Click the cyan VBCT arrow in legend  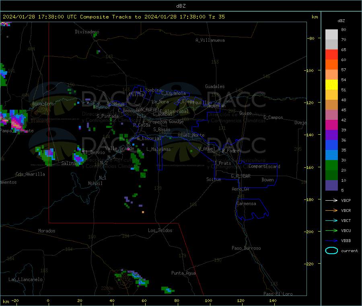point(331,221)
